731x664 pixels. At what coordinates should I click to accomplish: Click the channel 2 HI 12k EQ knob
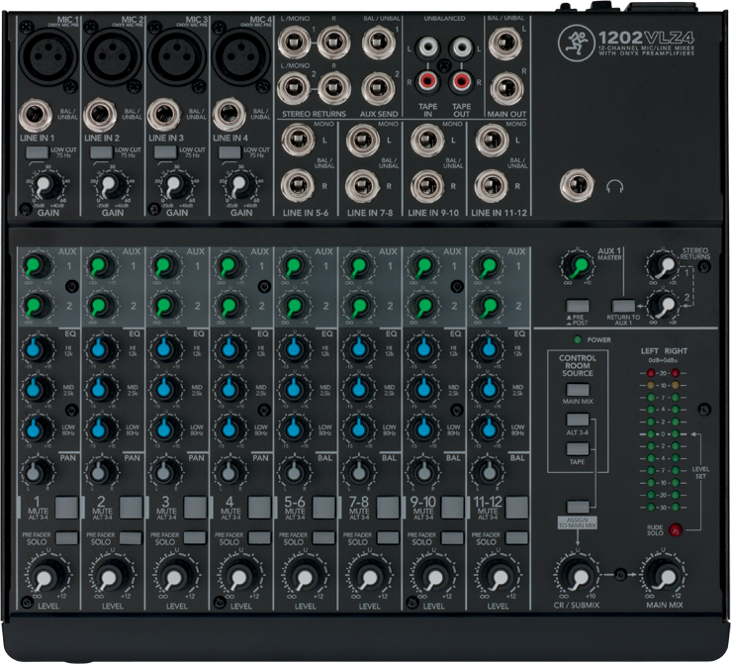[103, 349]
